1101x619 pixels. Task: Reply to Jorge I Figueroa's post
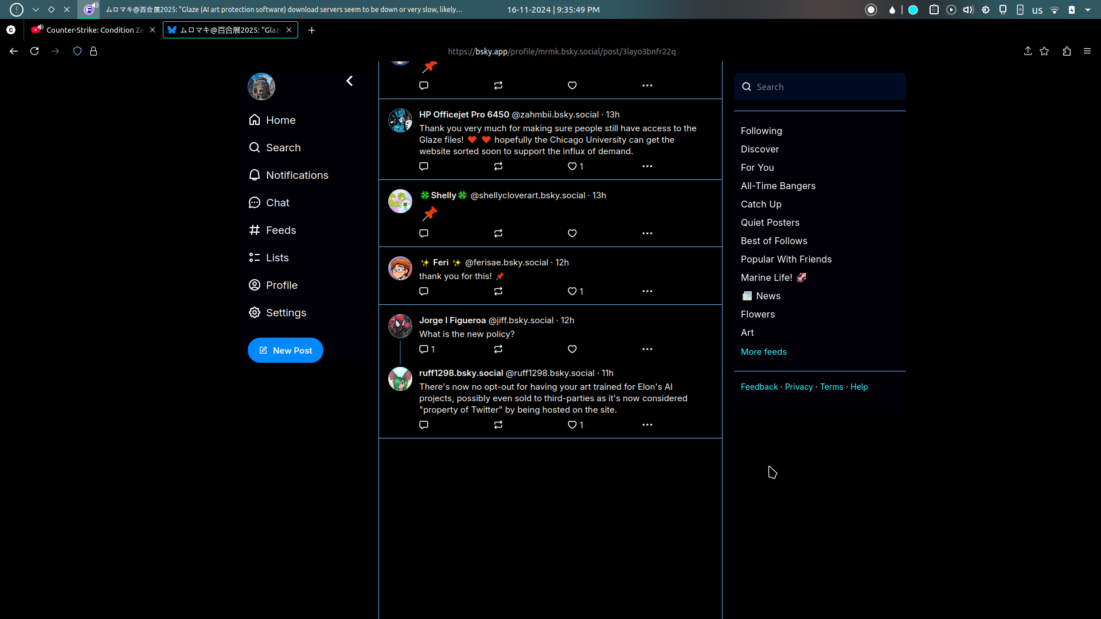(424, 349)
